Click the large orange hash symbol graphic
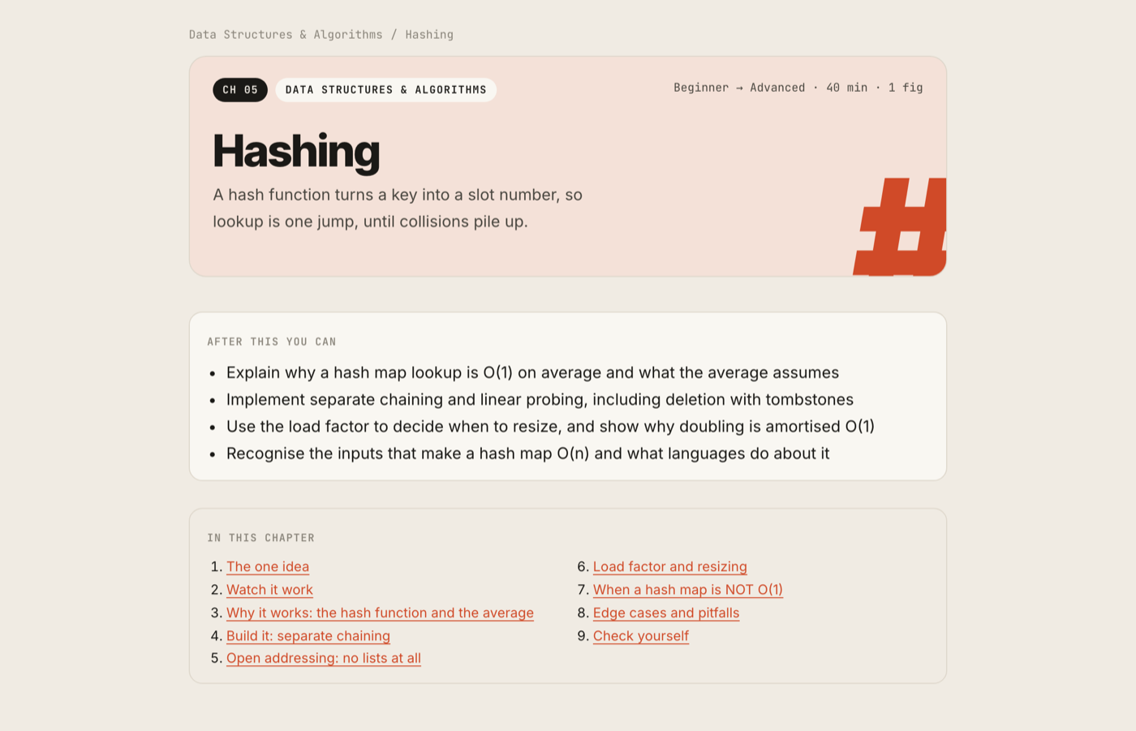 point(900,227)
